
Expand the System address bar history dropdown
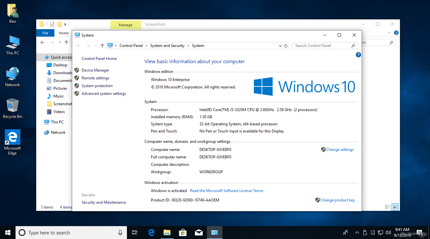[280, 46]
